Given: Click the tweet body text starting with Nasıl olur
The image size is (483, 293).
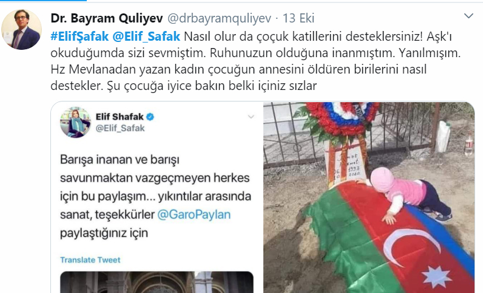Looking at the screenshot, I should click(x=255, y=61).
